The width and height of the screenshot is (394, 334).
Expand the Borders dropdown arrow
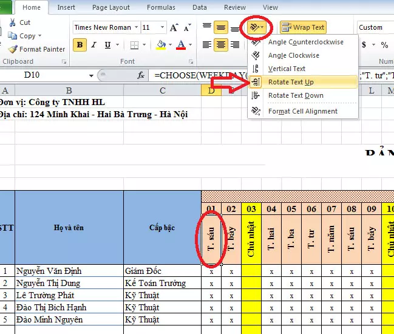click(x=144, y=45)
